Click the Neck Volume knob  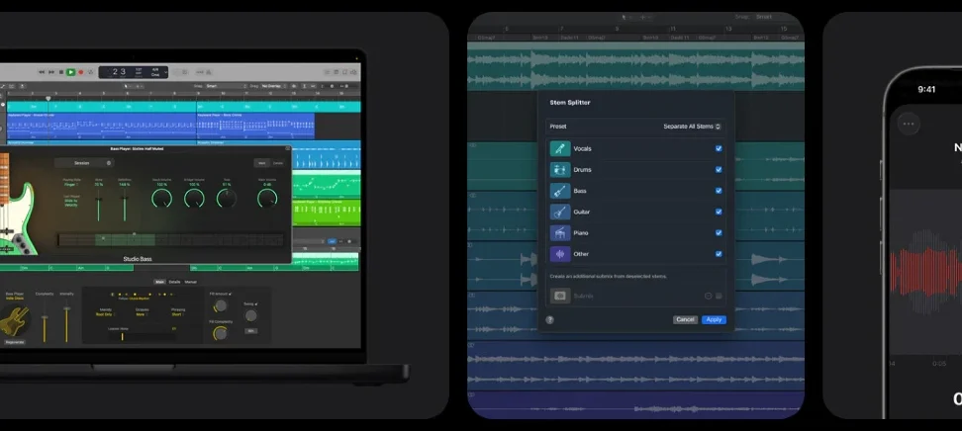162,198
